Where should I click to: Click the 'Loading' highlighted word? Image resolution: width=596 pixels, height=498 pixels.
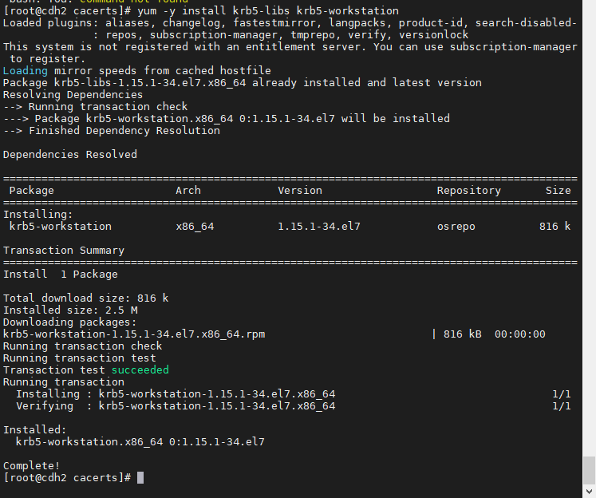pyautogui.click(x=26, y=71)
